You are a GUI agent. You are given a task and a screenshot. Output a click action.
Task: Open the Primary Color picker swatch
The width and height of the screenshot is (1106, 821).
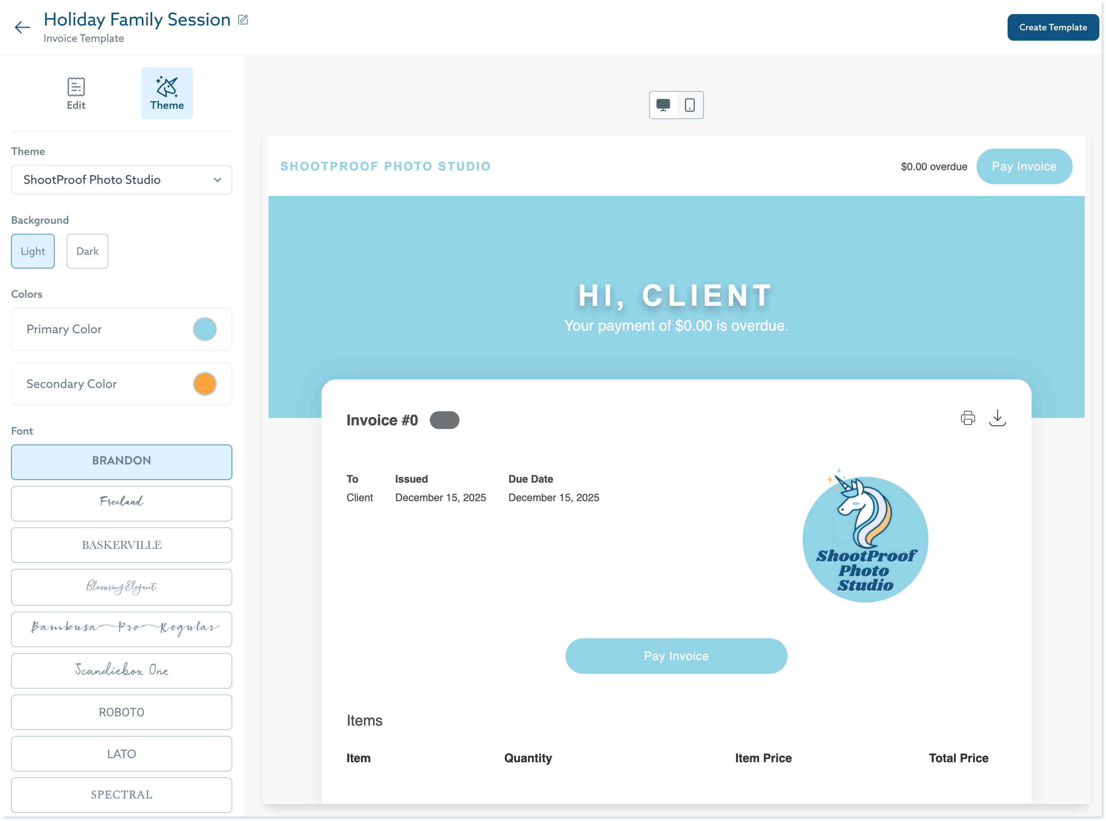[x=205, y=329]
